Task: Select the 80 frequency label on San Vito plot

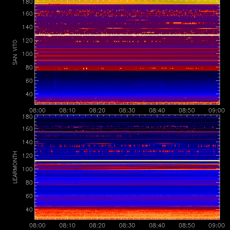Action: (29, 67)
